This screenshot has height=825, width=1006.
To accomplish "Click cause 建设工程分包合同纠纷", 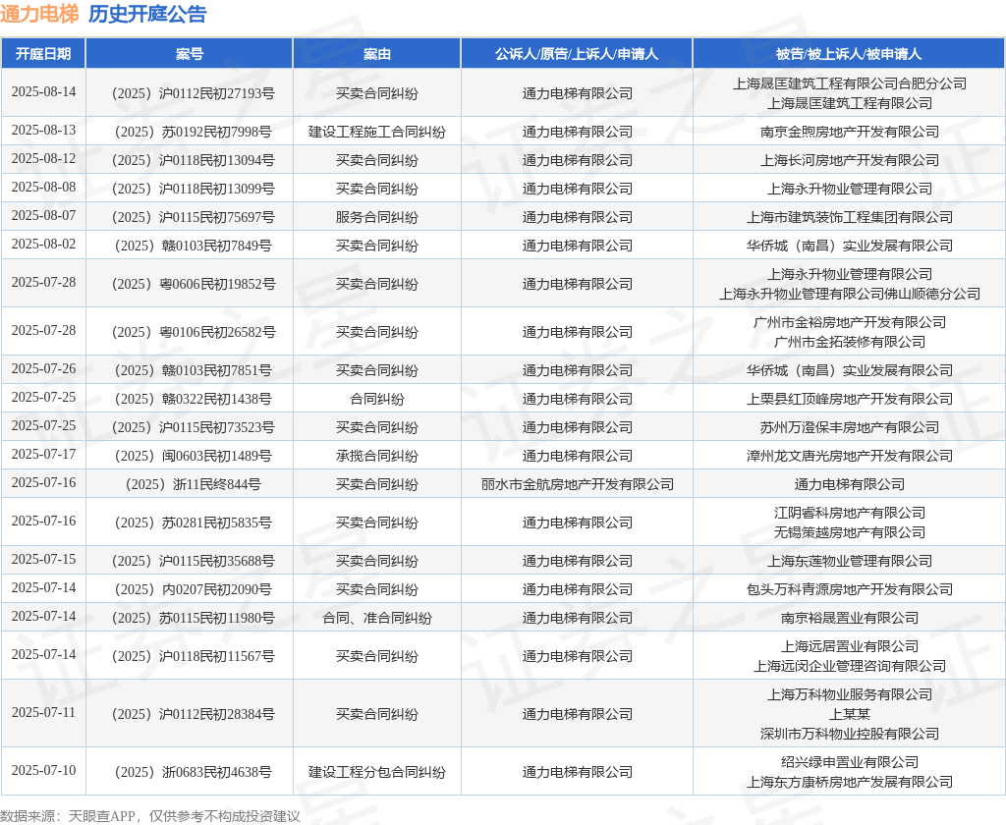I will coord(376,772).
